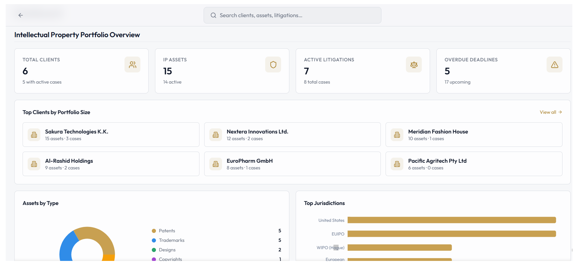Open the Meridian Fashion House client card

point(474,135)
